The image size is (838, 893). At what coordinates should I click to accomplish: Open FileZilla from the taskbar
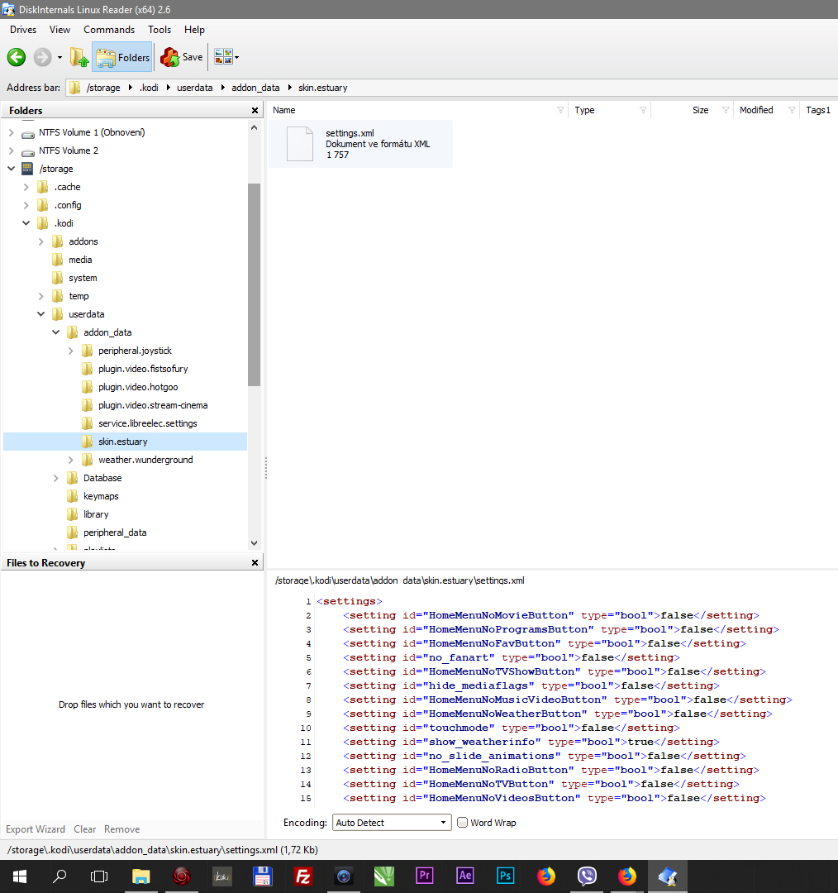[303, 876]
